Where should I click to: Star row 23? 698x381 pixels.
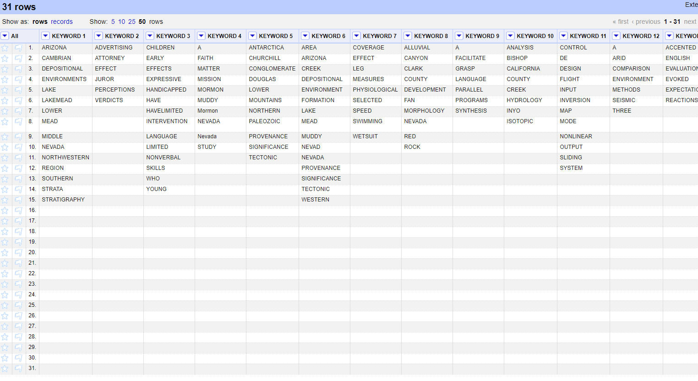[5, 284]
